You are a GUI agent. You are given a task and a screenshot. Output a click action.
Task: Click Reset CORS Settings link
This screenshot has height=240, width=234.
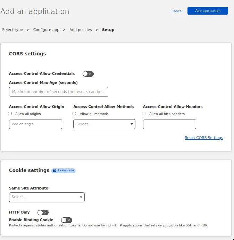[204, 138]
